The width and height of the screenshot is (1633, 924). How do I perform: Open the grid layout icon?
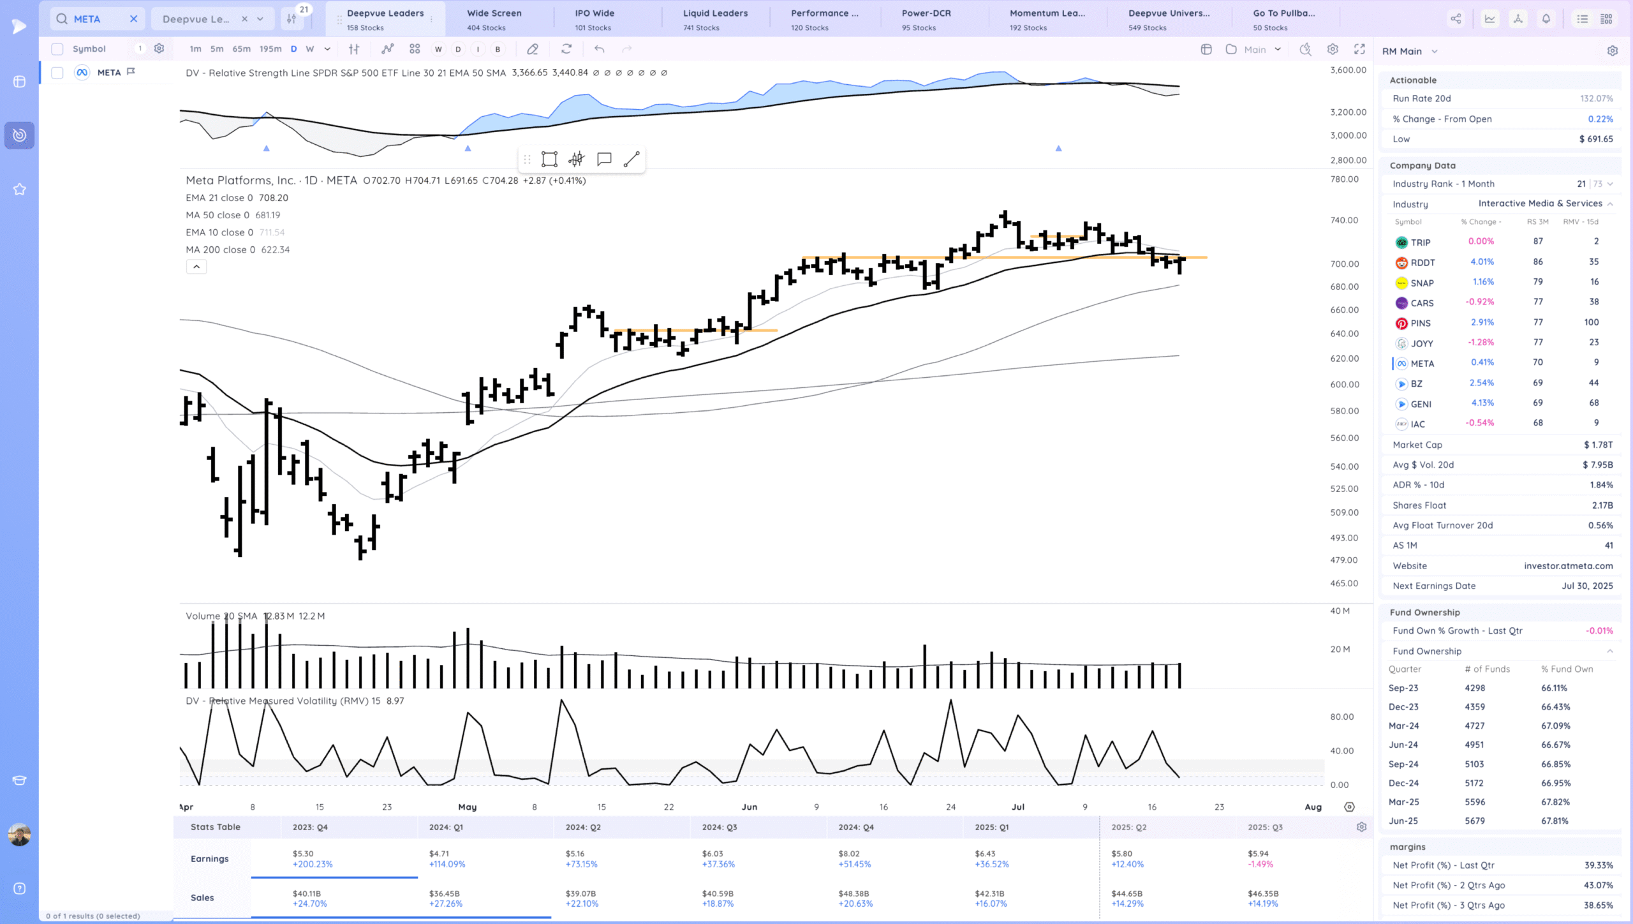click(415, 49)
